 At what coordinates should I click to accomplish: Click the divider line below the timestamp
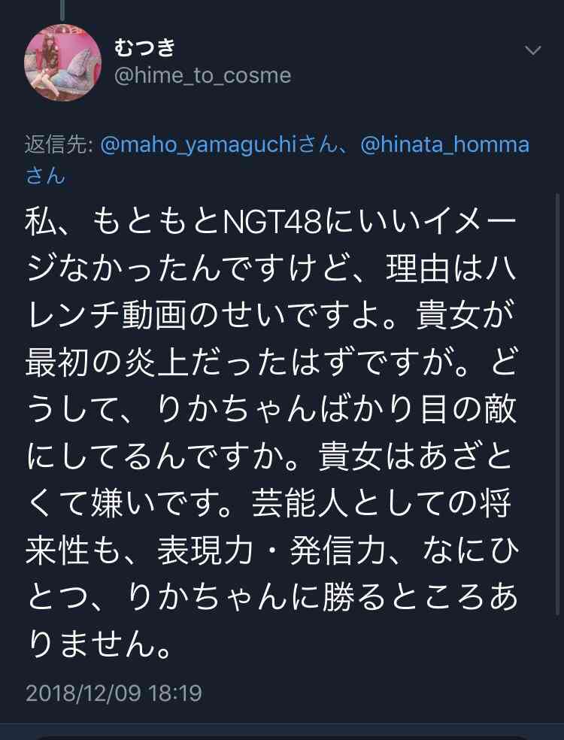pos(282,724)
